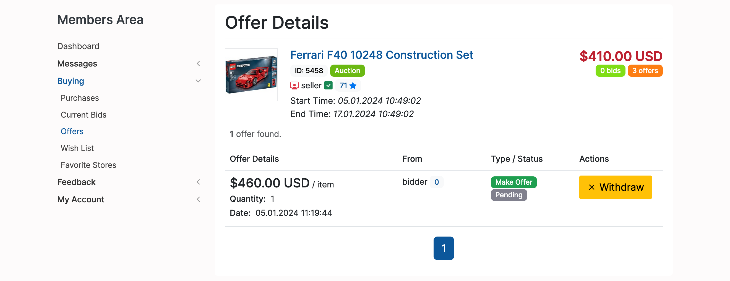The image size is (730, 281).
Task: Open Current Bids in sidebar
Action: click(83, 115)
